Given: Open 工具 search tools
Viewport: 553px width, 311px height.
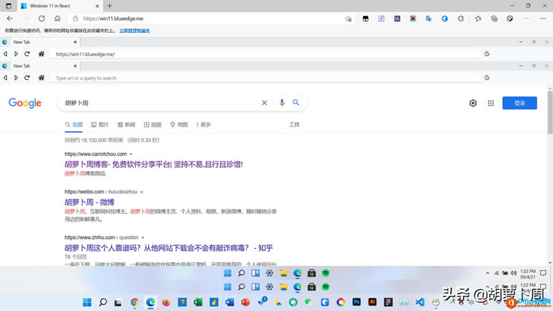Looking at the screenshot, I should pos(294,125).
